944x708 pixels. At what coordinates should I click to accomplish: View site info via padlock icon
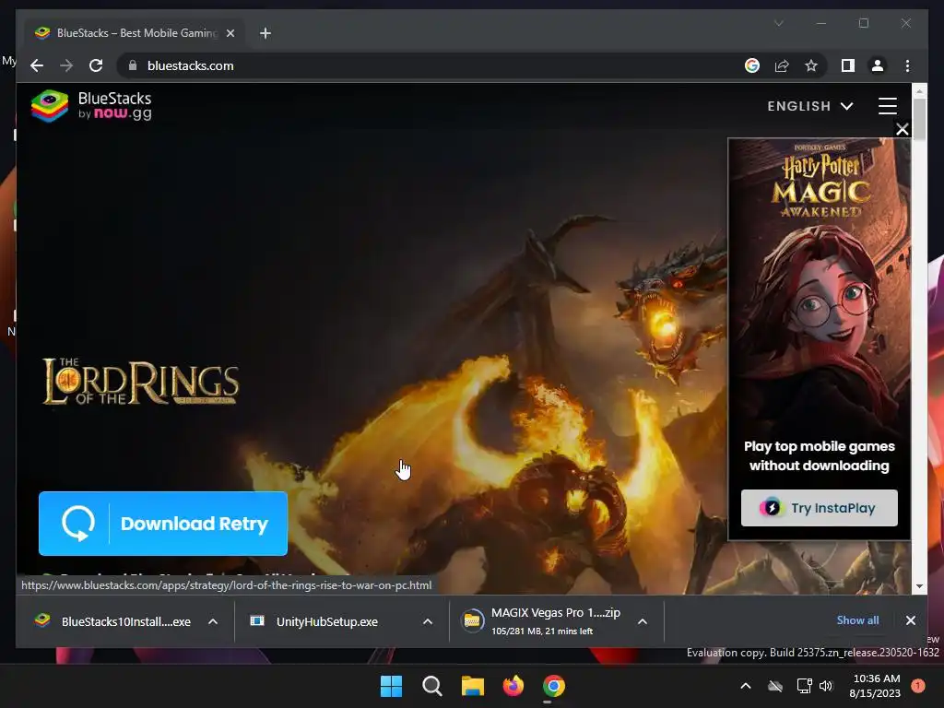133,65
